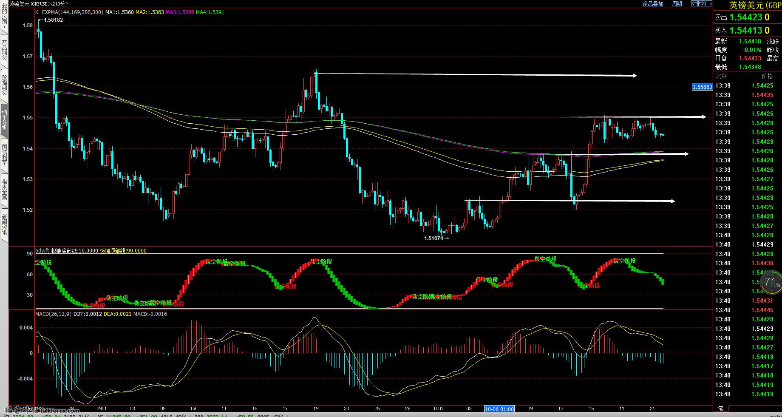The height and width of the screenshot is (417, 782).
Task: Click the right-arrow next symbol icon
Action: 702,3
